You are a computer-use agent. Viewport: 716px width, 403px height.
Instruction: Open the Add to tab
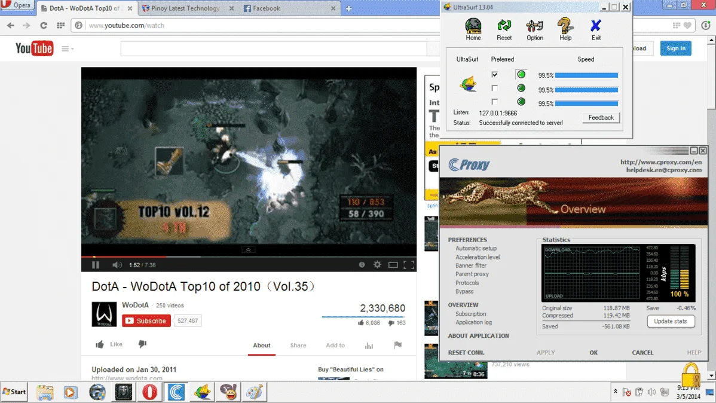pyautogui.click(x=335, y=346)
